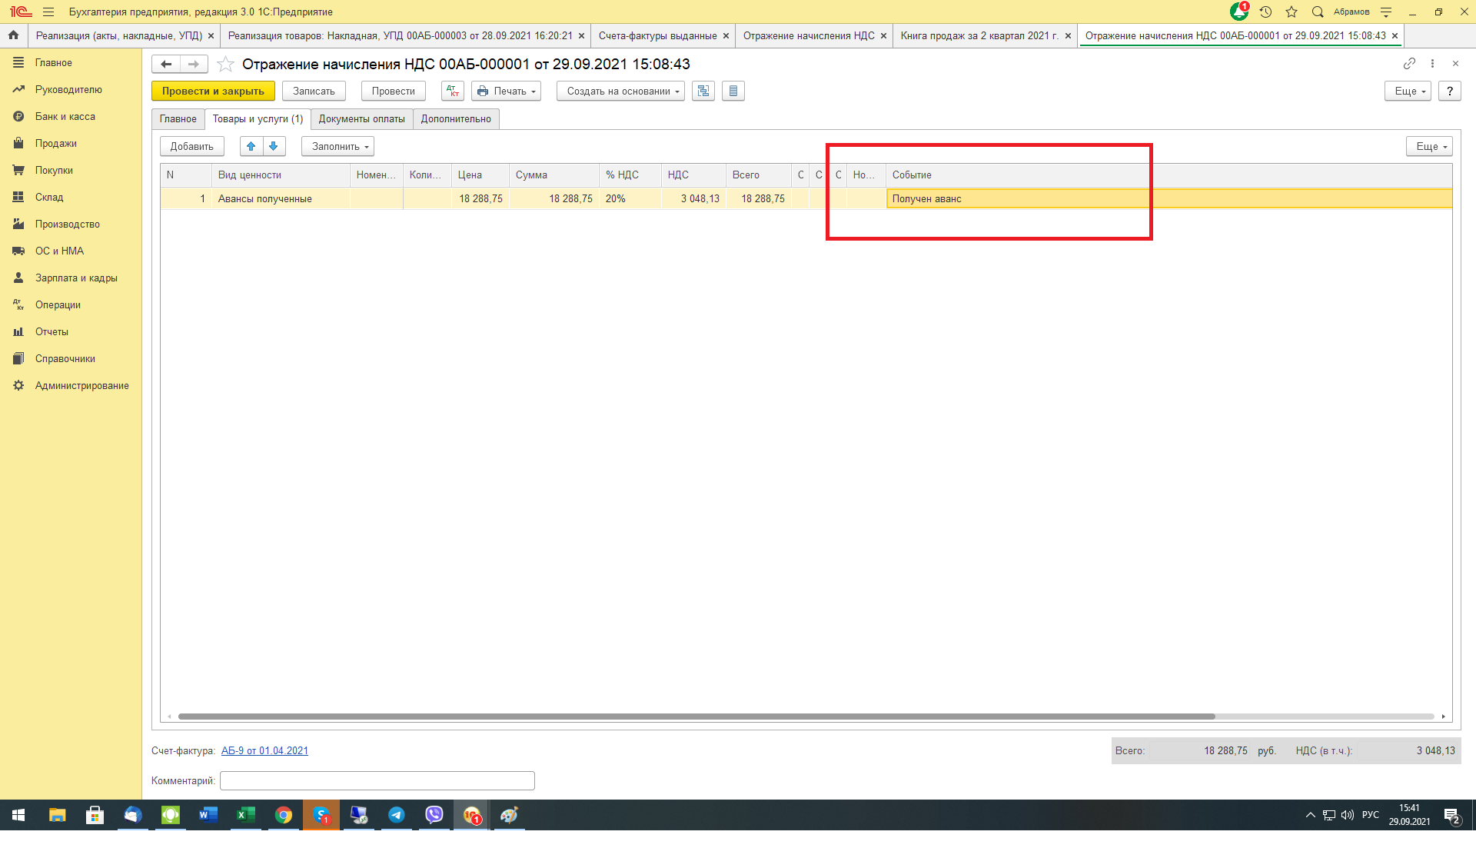Image resolution: width=1476 pixels, height=858 pixels.
Task: Show Дт/Кт postings of document
Action: click(452, 91)
